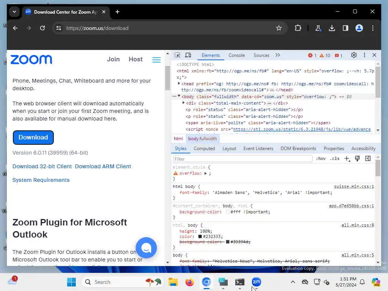Toggle the computed styles sidebar icon

click(x=368, y=159)
